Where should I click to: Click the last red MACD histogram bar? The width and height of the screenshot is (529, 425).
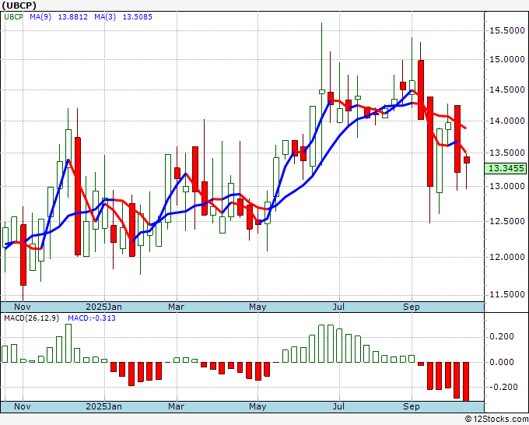pyautogui.click(x=466, y=381)
